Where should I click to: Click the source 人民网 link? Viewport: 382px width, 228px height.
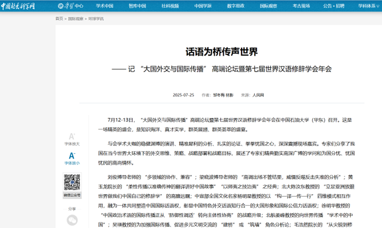pos(258,95)
